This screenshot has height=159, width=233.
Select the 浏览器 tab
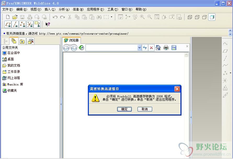[71, 40]
